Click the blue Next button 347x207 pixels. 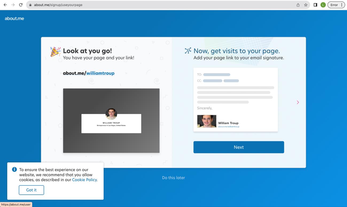[x=239, y=147]
